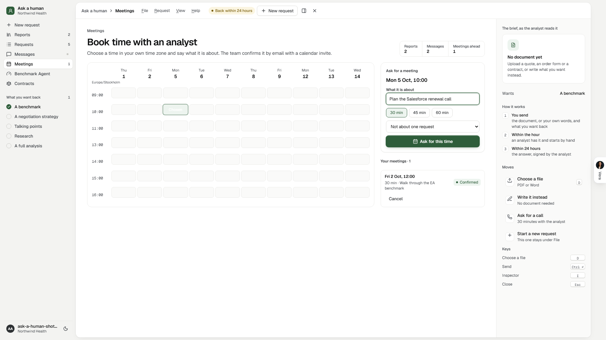
Task: Choose the 30 min duration
Action: pyautogui.click(x=396, y=113)
